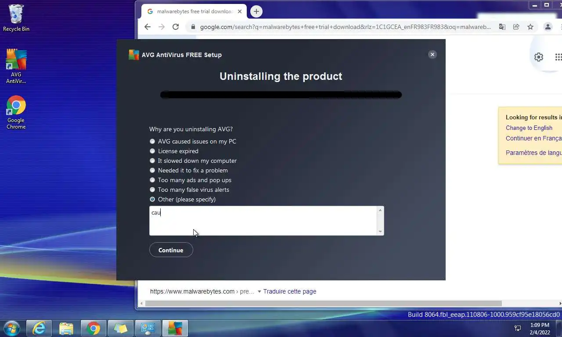The image size is (562, 337).
Task: Click the Chrome address bar URL
Action: [346, 27]
